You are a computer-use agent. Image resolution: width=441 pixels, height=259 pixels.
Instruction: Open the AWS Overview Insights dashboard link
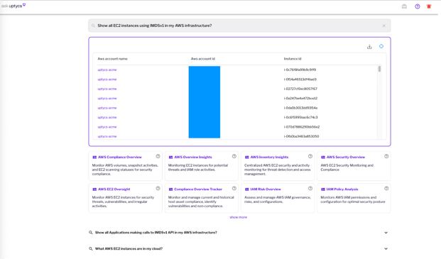pos(193,158)
